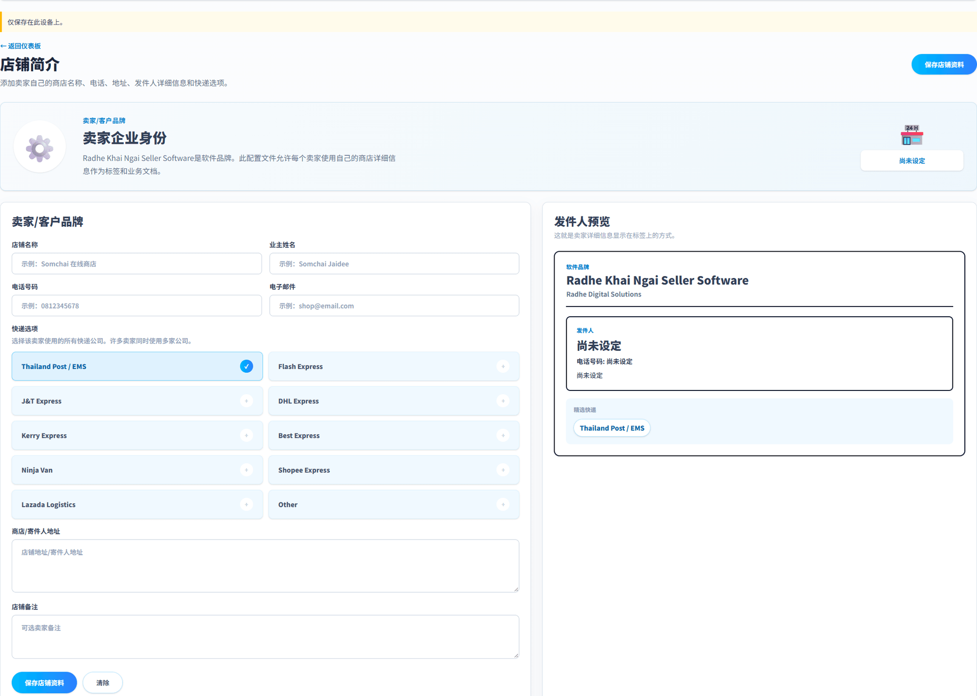Viewport: 977px width, 696px height.
Task: Enable DHL Express courier option
Action: pos(393,401)
